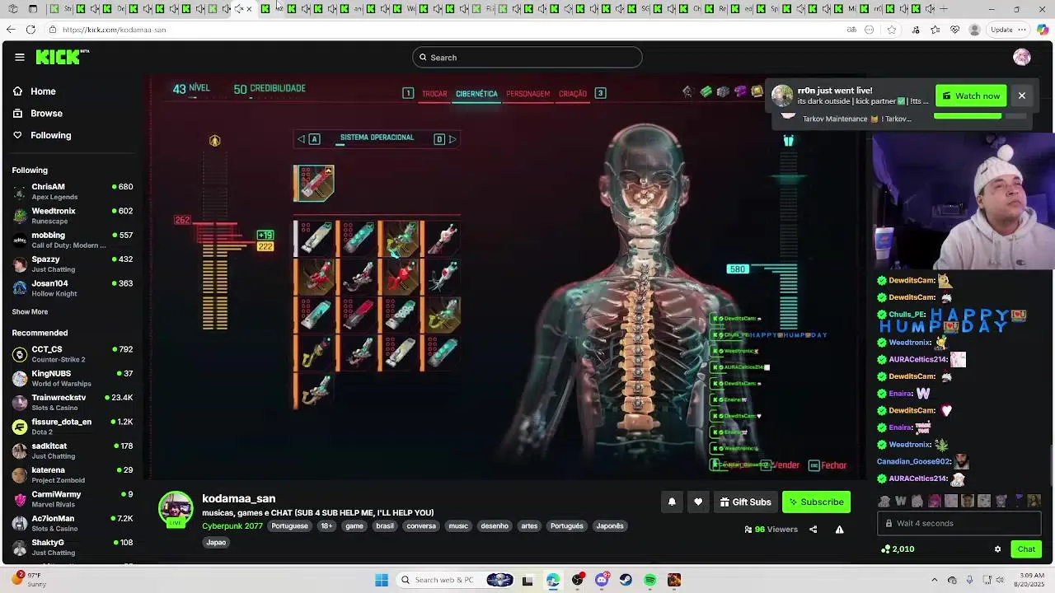Image resolution: width=1055 pixels, height=593 pixels.
Task: Open chat settings gear icon
Action: (997, 549)
